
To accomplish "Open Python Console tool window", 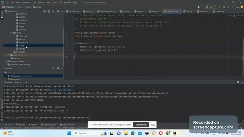I will [67, 124].
